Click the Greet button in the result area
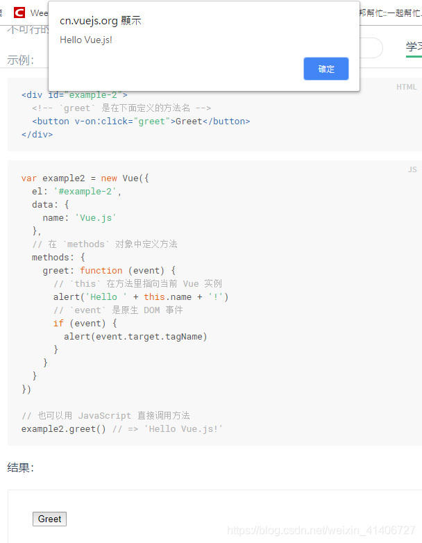 49,519
